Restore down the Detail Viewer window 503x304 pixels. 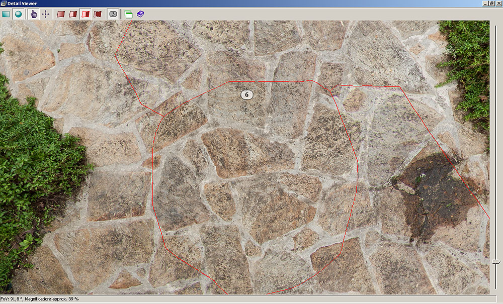click(x=492, y=4)
